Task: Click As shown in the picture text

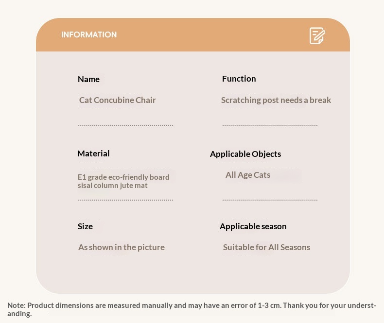Action: click(122, 247)
